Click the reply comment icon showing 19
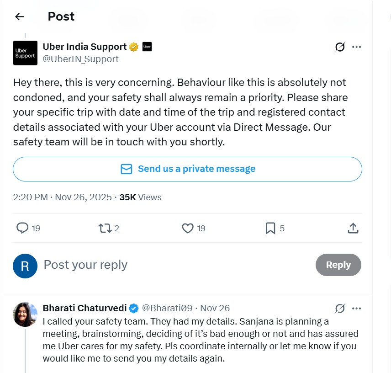This screenshot has height=373, width=391. [22, 228]
